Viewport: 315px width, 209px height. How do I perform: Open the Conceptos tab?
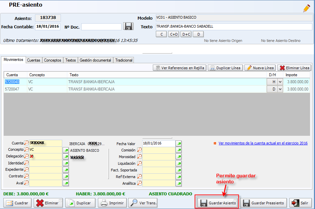pos(53,60)
